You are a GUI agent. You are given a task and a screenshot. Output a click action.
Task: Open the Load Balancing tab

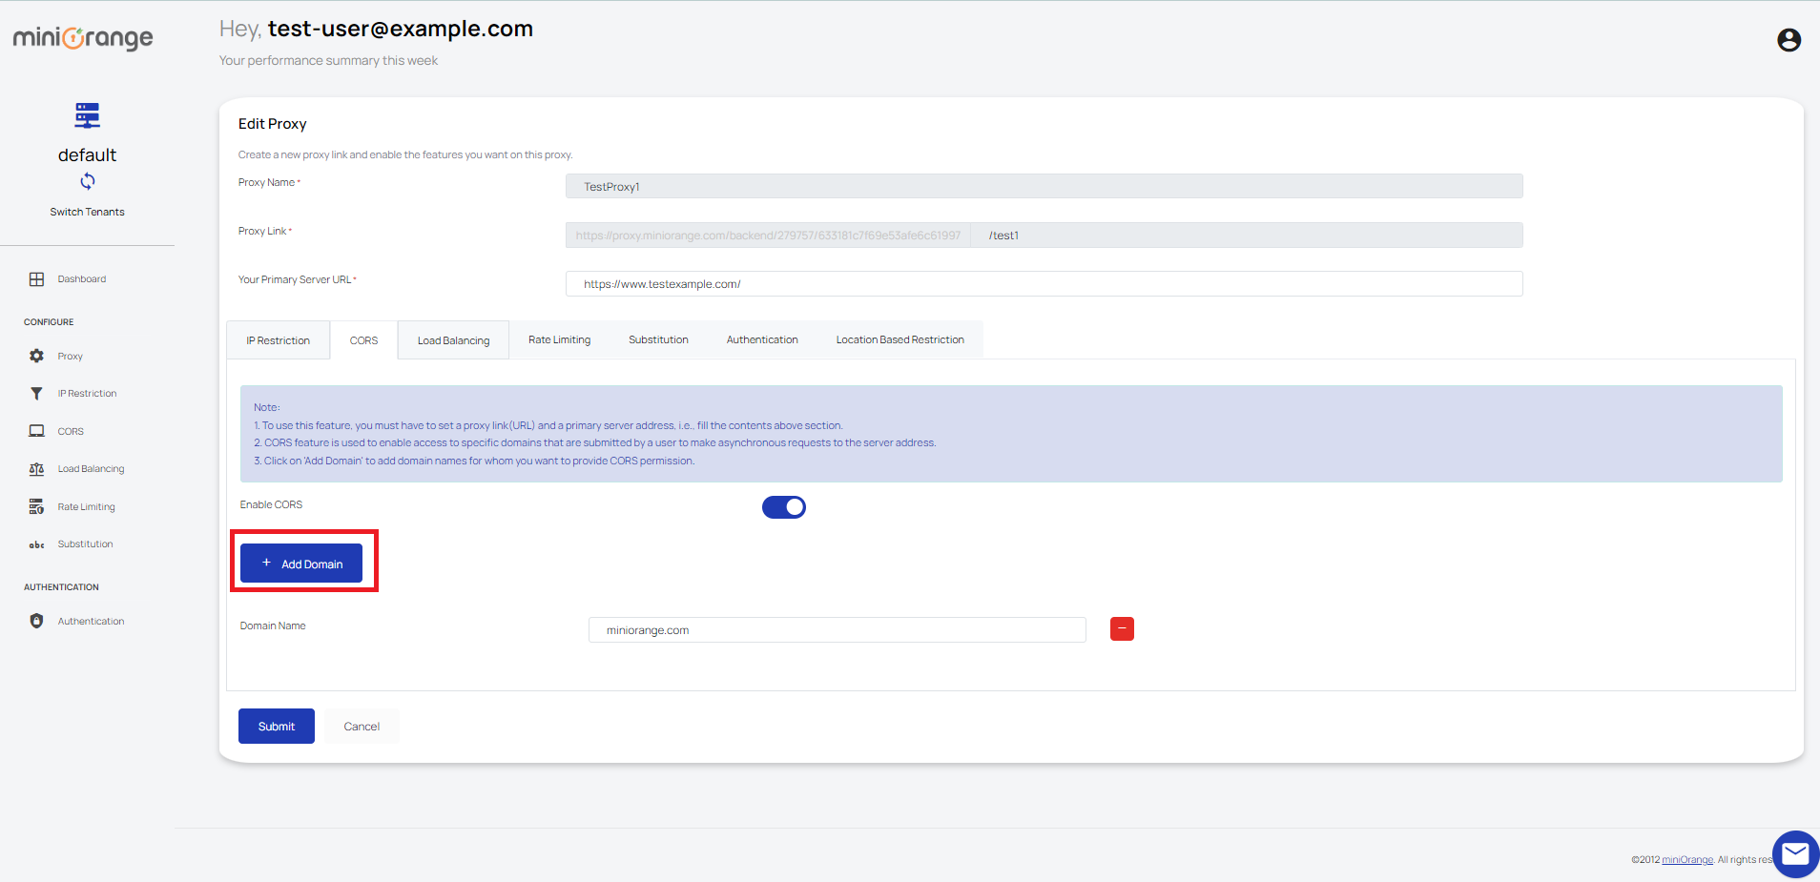click(453, 340)
